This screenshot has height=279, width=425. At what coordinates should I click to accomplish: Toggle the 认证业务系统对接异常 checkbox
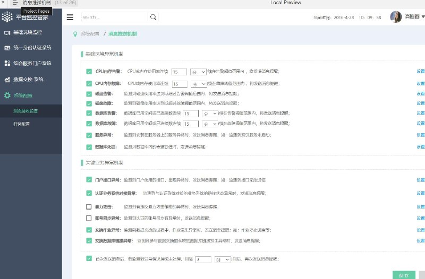pos(89,193)
